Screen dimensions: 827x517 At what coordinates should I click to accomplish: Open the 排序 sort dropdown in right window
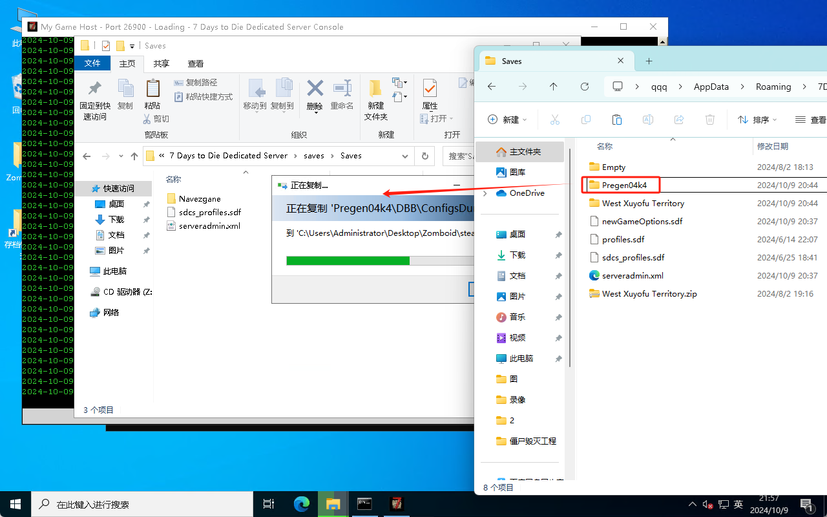tap(757, 120)
